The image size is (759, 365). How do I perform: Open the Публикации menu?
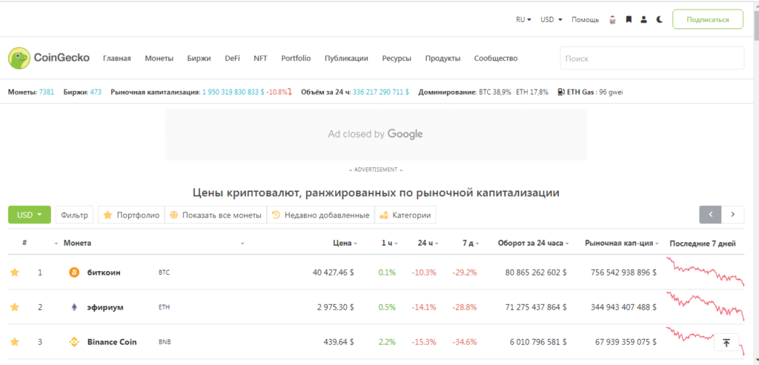(347, 58)
